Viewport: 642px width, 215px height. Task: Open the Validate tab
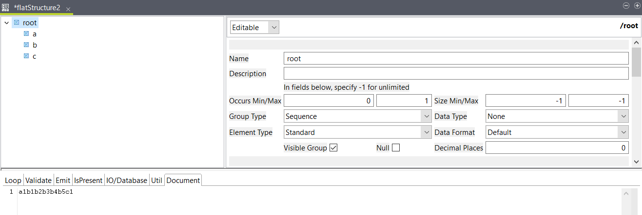tap(39, 181)
